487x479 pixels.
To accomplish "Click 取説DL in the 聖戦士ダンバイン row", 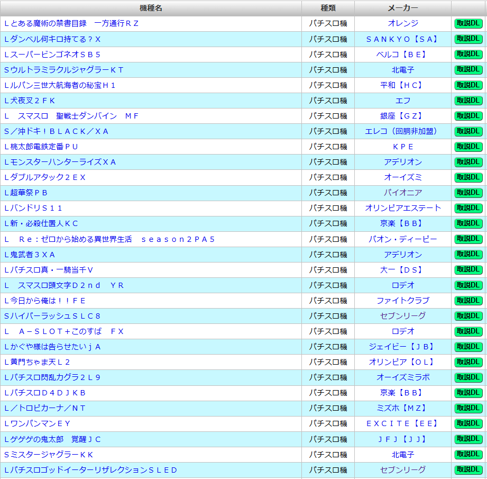I will pos(468,116).
